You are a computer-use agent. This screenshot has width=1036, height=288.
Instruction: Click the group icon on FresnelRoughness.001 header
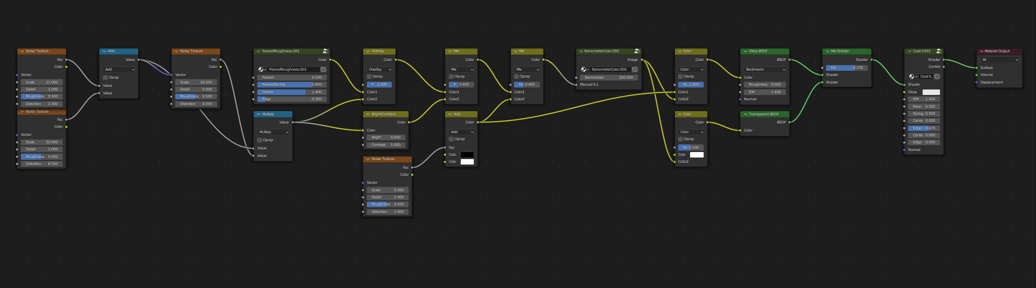(x=325, y=51)
